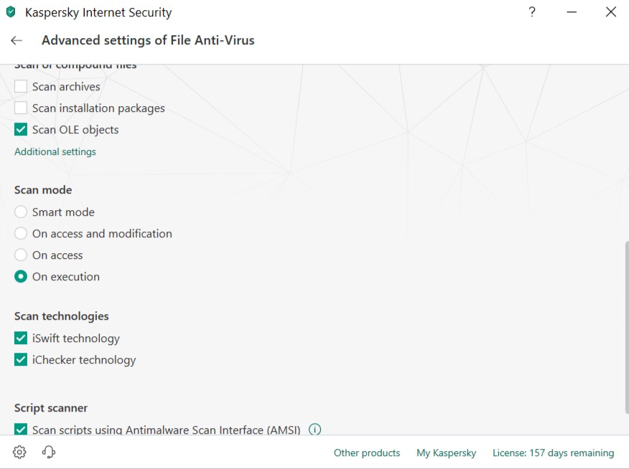Select Smart mode scan option

click(x=21, y=212)
